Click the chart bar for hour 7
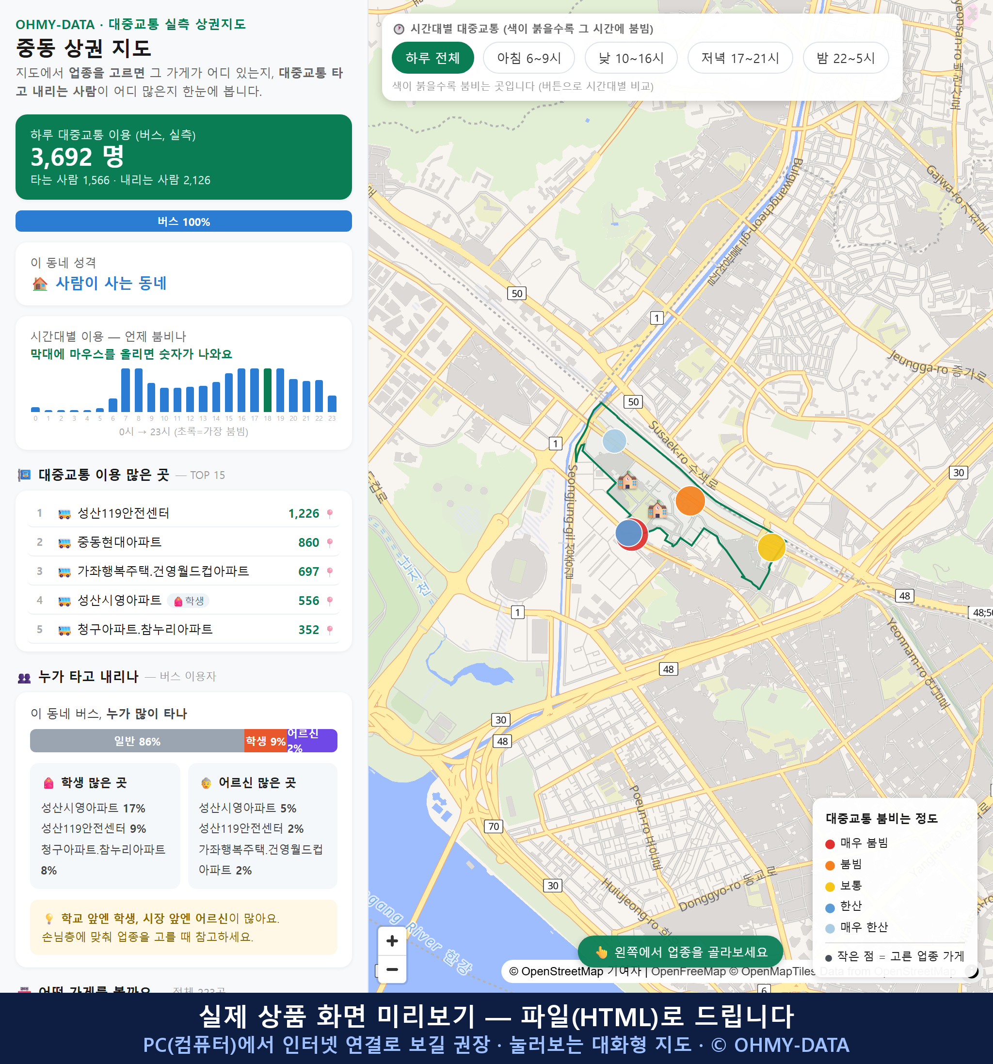The image size is (993, 1064). pos(125,390)
